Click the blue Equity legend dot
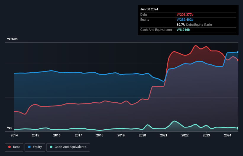The height and width of the screenshot is (156, 243). pos(29,147)
